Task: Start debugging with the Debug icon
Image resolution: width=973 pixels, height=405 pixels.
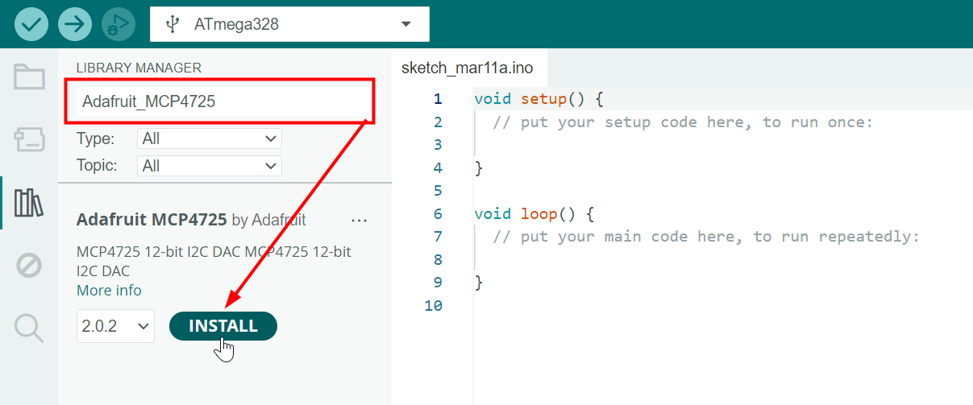Action: point(119,24)
